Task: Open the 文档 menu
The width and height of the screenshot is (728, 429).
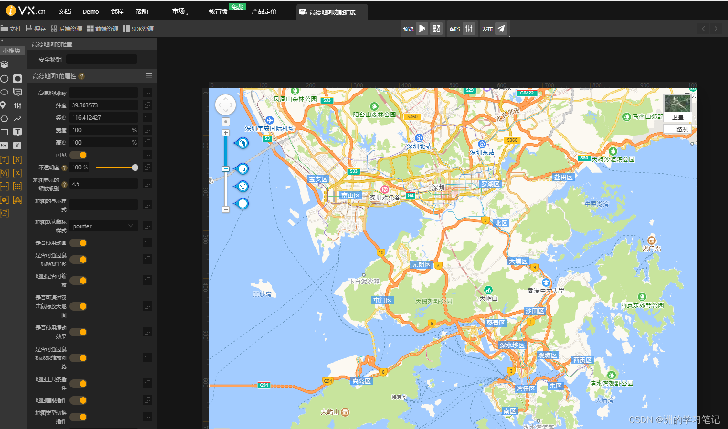Action: click(64, 11)
